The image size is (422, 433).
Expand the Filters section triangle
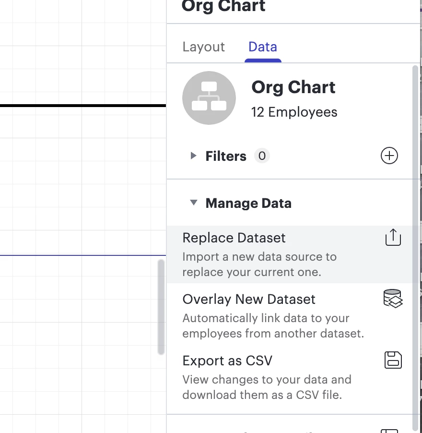coord(193,156)
